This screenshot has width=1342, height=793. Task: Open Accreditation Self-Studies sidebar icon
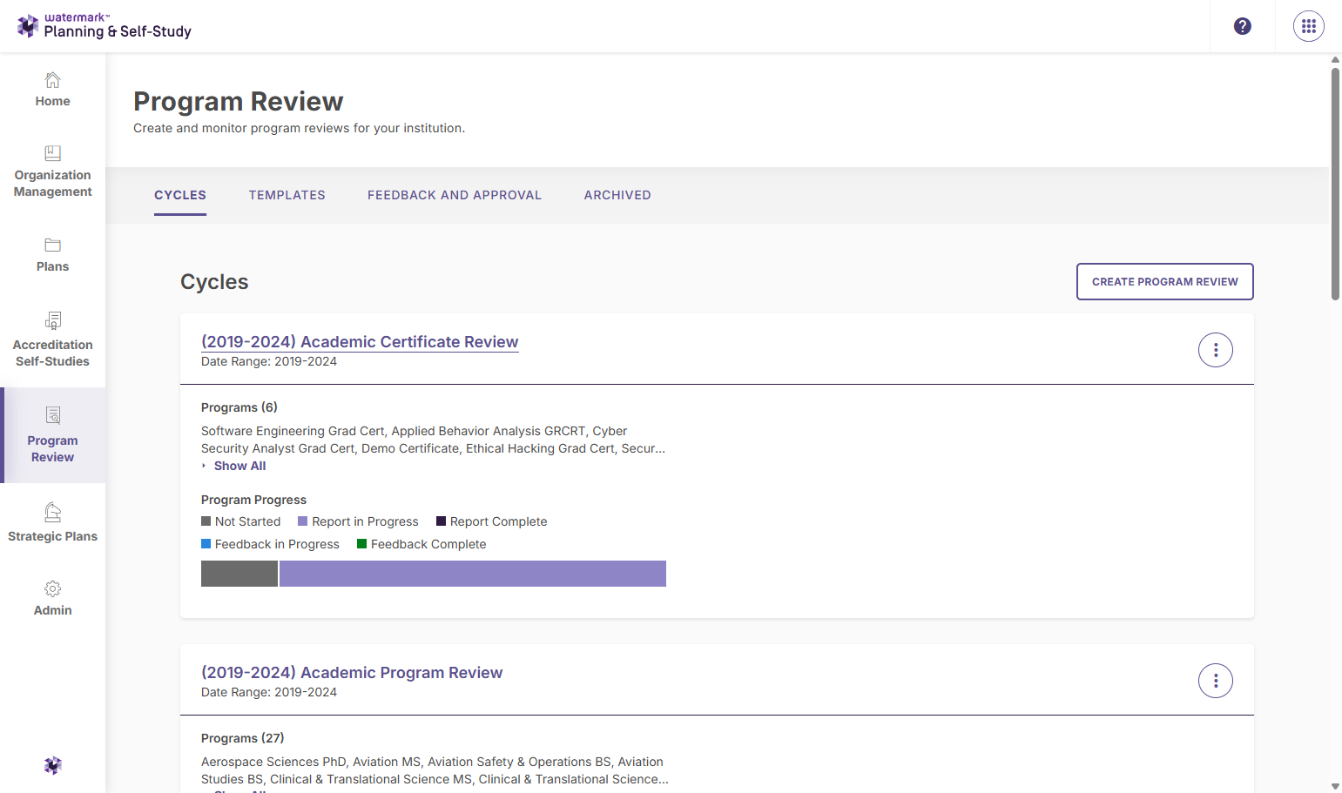(52, 320)
